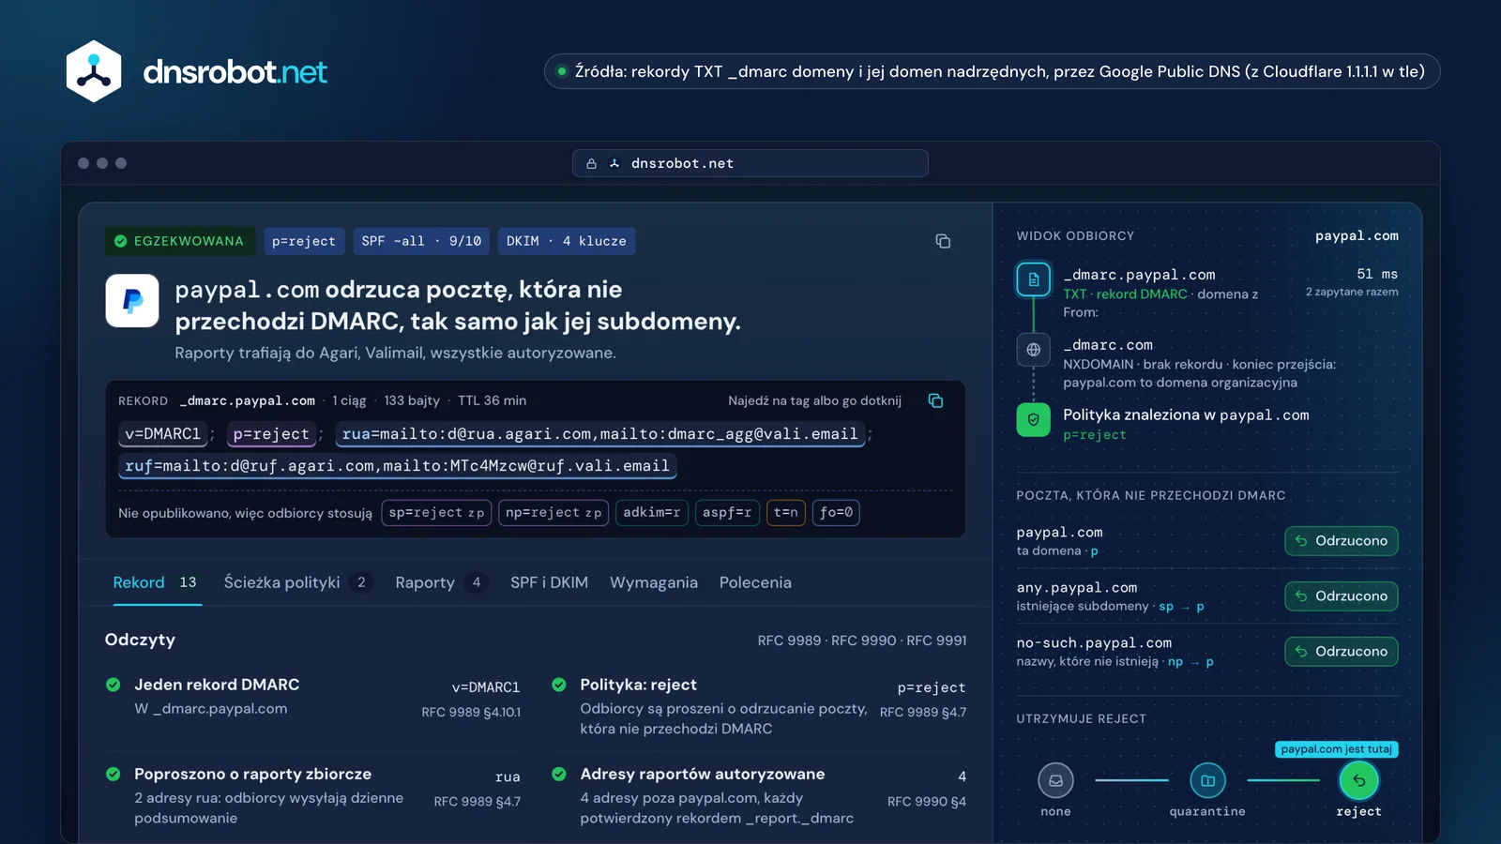Viewport: 1501px width, 844px height.
Task: Click 'Odrzucono' for no-such.paypal.com row
Action: [x=1342, y=652]
